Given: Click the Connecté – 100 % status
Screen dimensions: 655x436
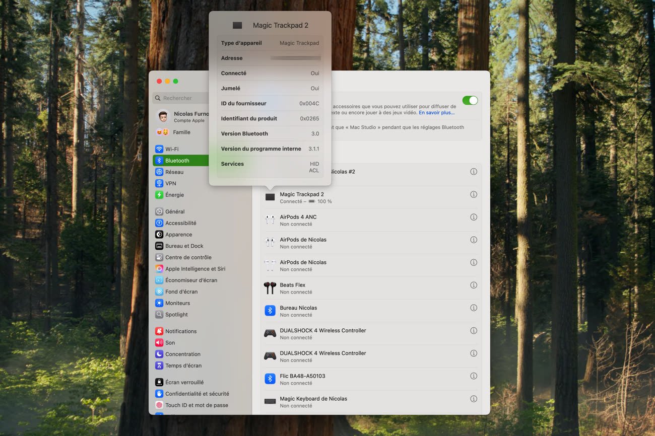Looking at the screenshot, I should pyautogui.click(x=306, y=201).
